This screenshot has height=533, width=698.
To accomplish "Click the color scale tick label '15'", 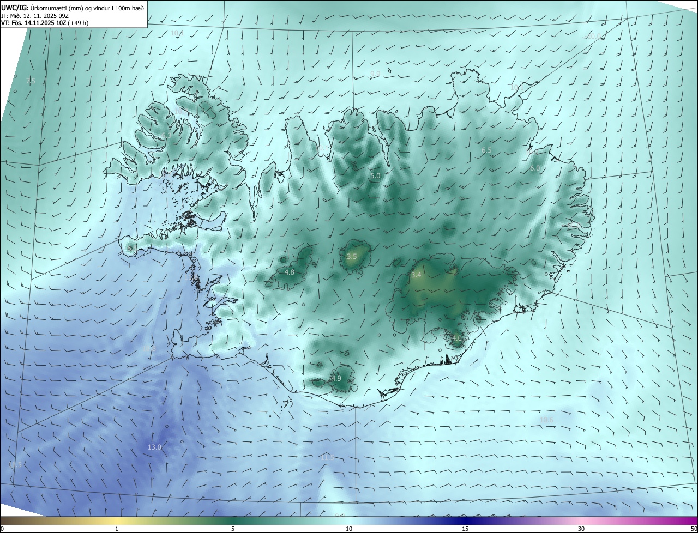I will [x=465, y=529].
